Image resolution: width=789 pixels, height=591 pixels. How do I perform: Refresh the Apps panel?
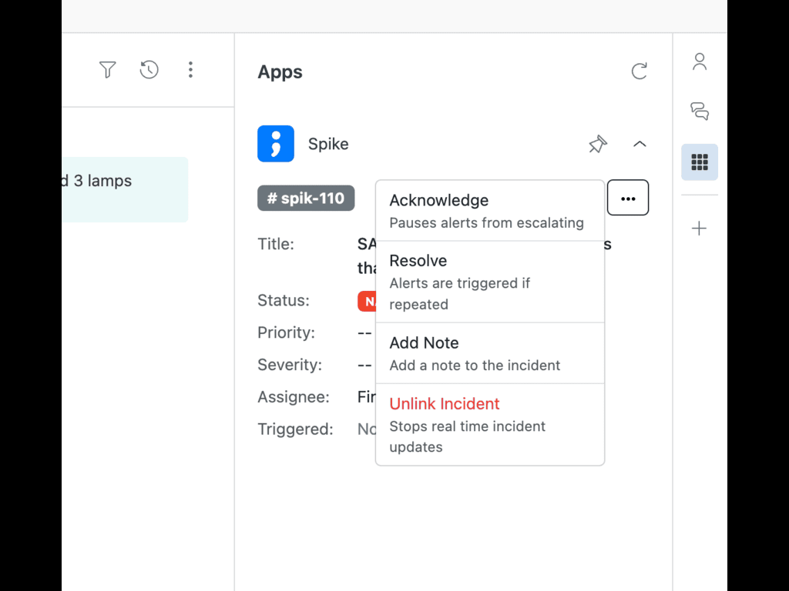(x=639, y=72)
